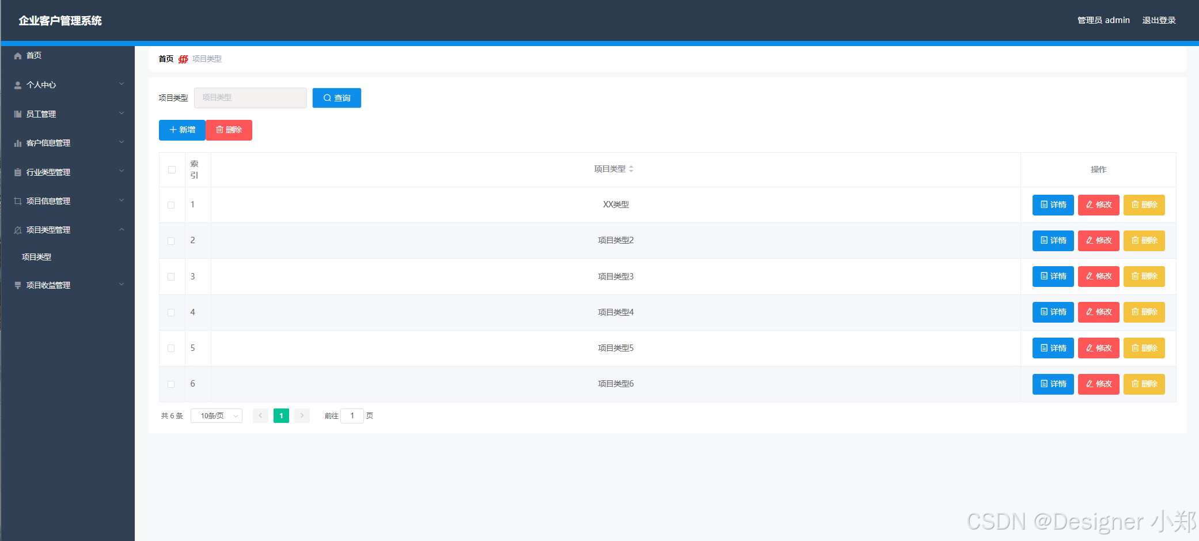Click the red 删除 batch delete button
This screenshot has height=541, width=1199.
coord(229,130)
